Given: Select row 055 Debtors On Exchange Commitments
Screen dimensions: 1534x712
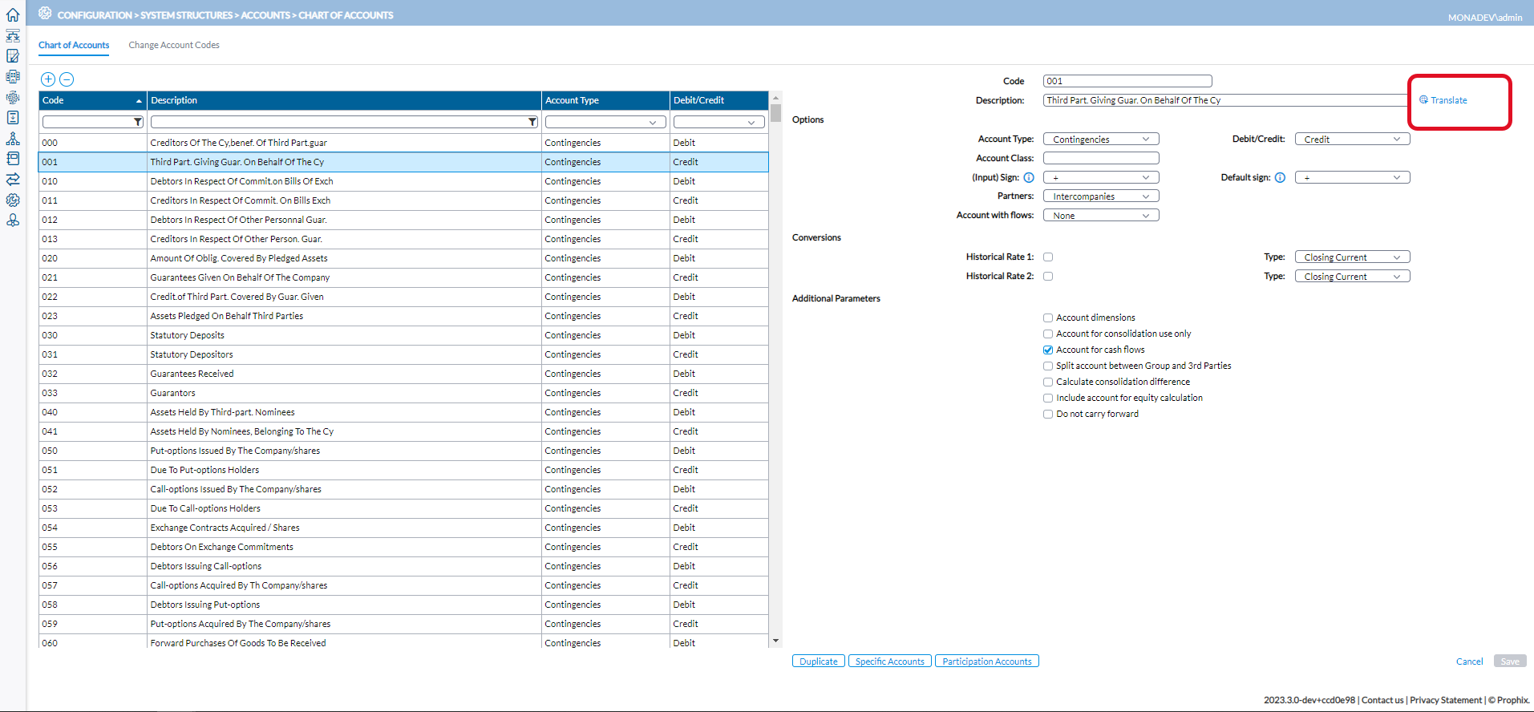Looking at the screenshot, I should click(x=403, y=547).
